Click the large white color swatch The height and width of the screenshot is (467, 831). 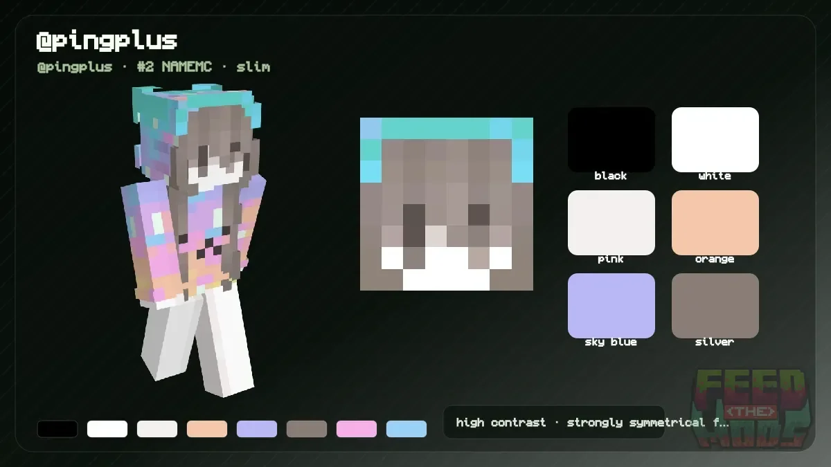point(715,140)
